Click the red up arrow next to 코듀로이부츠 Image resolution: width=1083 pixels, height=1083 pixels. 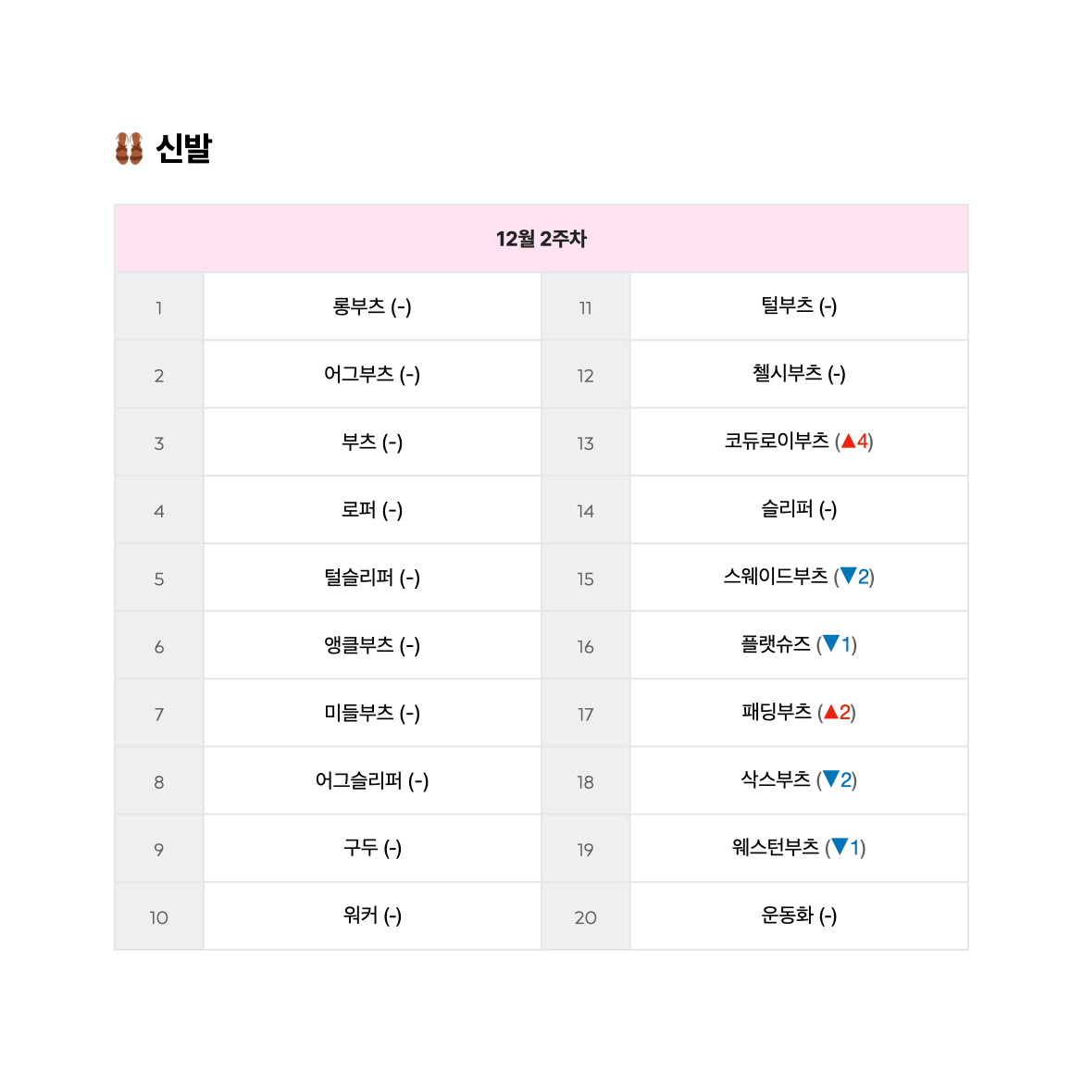[848, 441]
